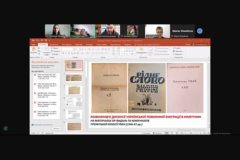Click Закрити button in recovery pane
The width and height of the screenshot is (240, 160).
(x=56, y=128)
